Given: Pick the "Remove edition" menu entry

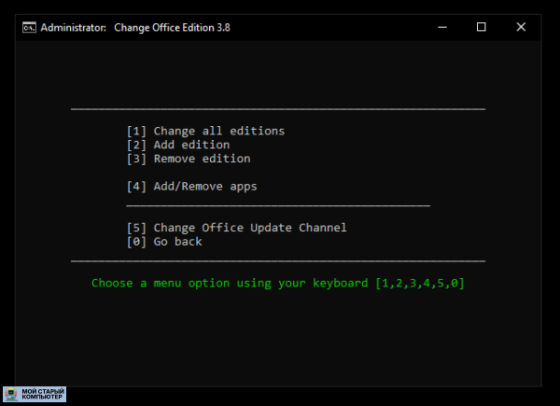Looking at the screenshot, I should tap(202, 159).
